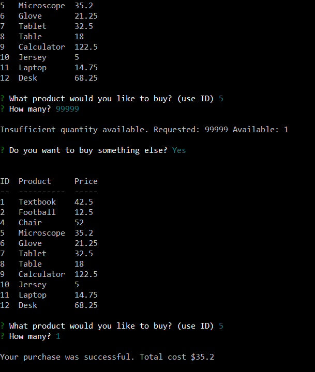Select the "Price" column header
This screenshot has height=372, width=315.
86,181
